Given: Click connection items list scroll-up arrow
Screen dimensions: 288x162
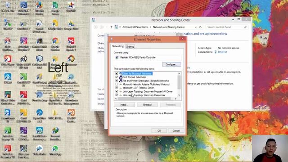Looking at the screenshot, I should point(179,74).
